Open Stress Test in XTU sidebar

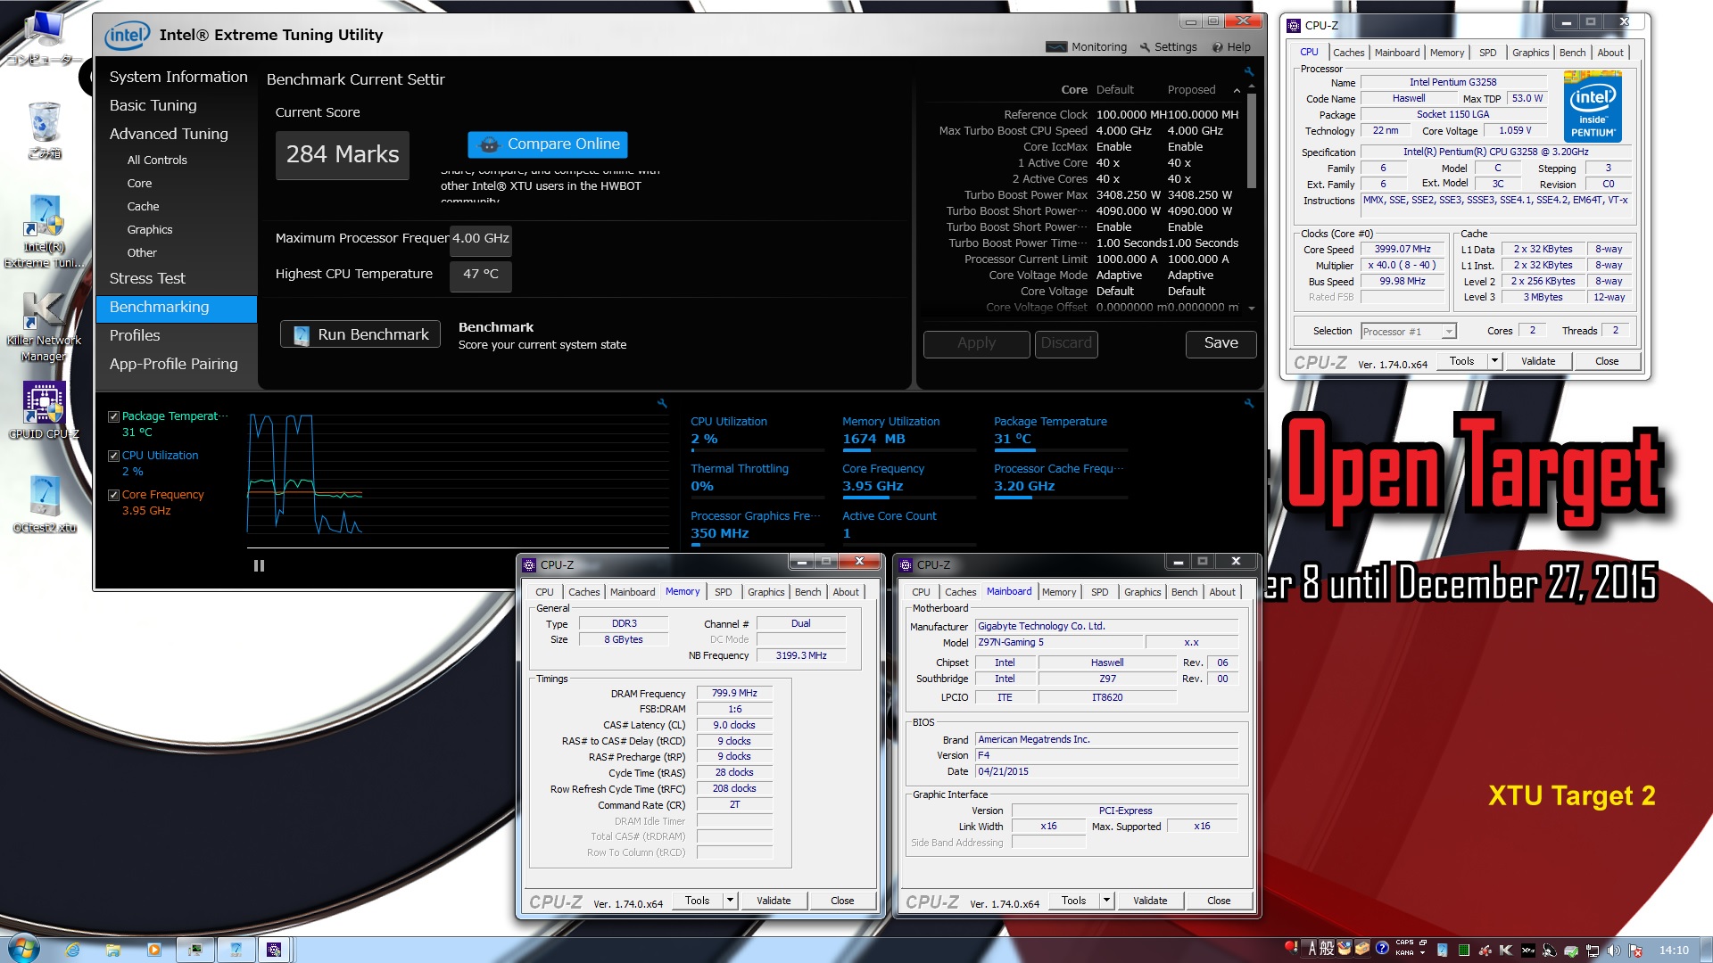147,278
